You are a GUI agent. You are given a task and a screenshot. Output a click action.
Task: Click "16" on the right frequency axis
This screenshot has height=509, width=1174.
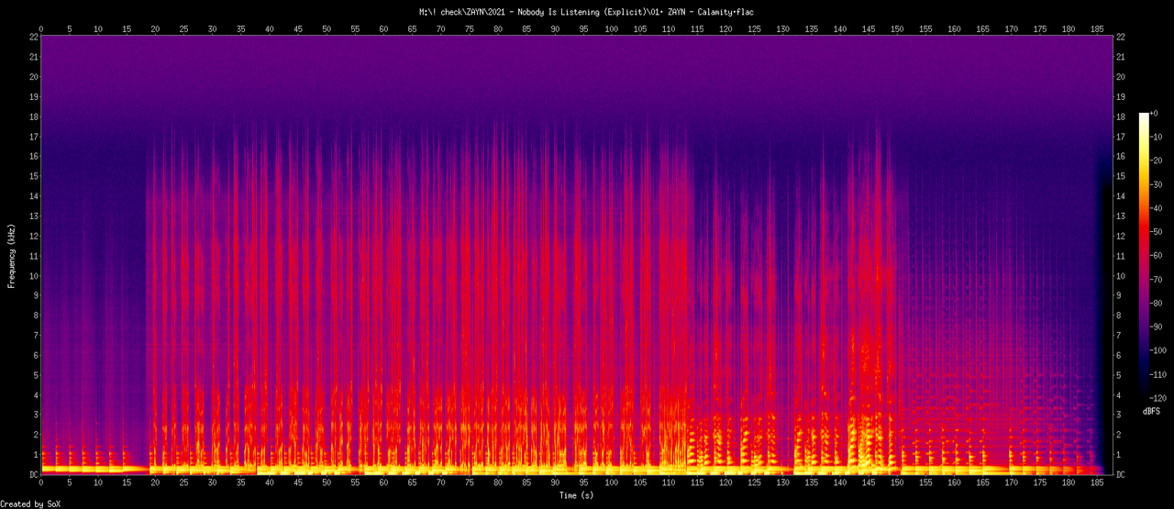1122,156
